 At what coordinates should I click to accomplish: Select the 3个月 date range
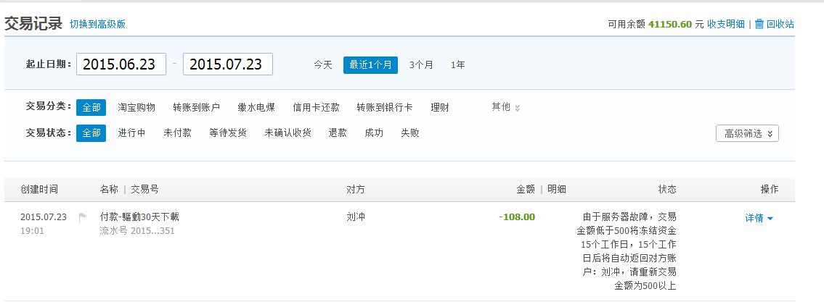[422, 65]
